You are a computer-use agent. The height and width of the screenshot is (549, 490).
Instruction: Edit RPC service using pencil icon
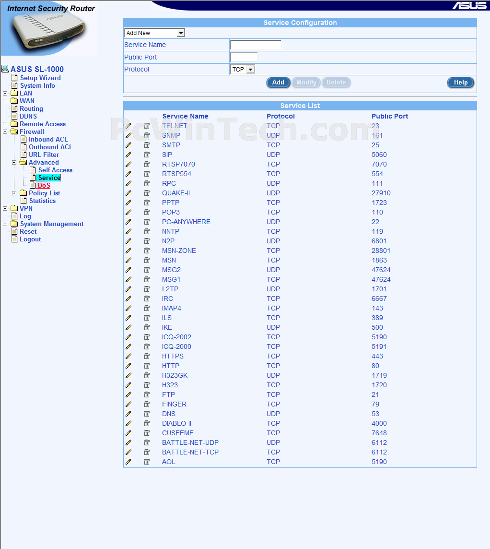point(128,183)
